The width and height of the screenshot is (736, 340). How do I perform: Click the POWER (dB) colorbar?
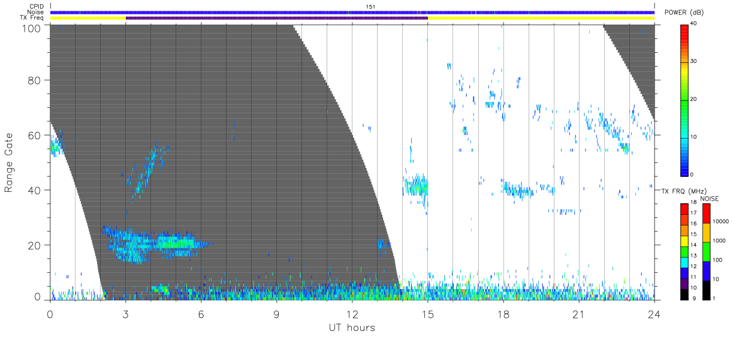(684, 100)
